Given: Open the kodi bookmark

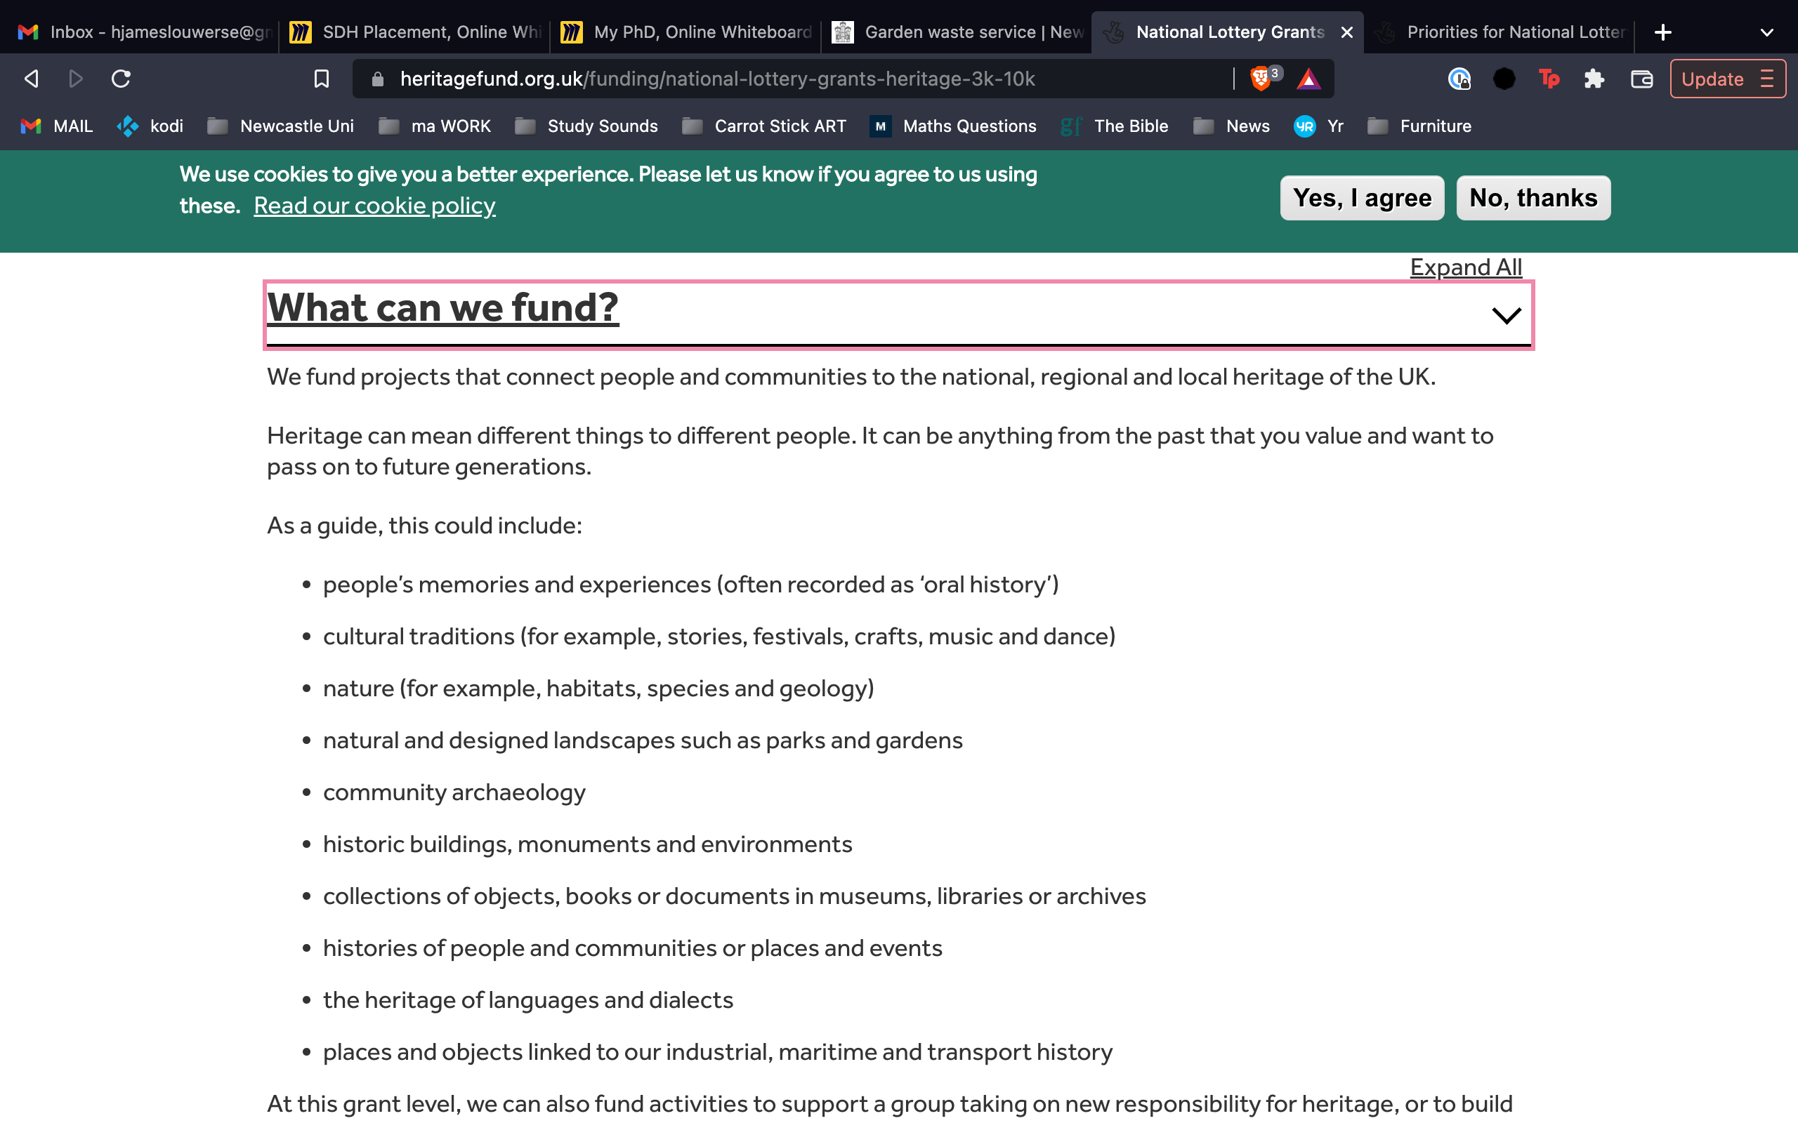Looking at the screenshot, I should [x=150, y=126].
